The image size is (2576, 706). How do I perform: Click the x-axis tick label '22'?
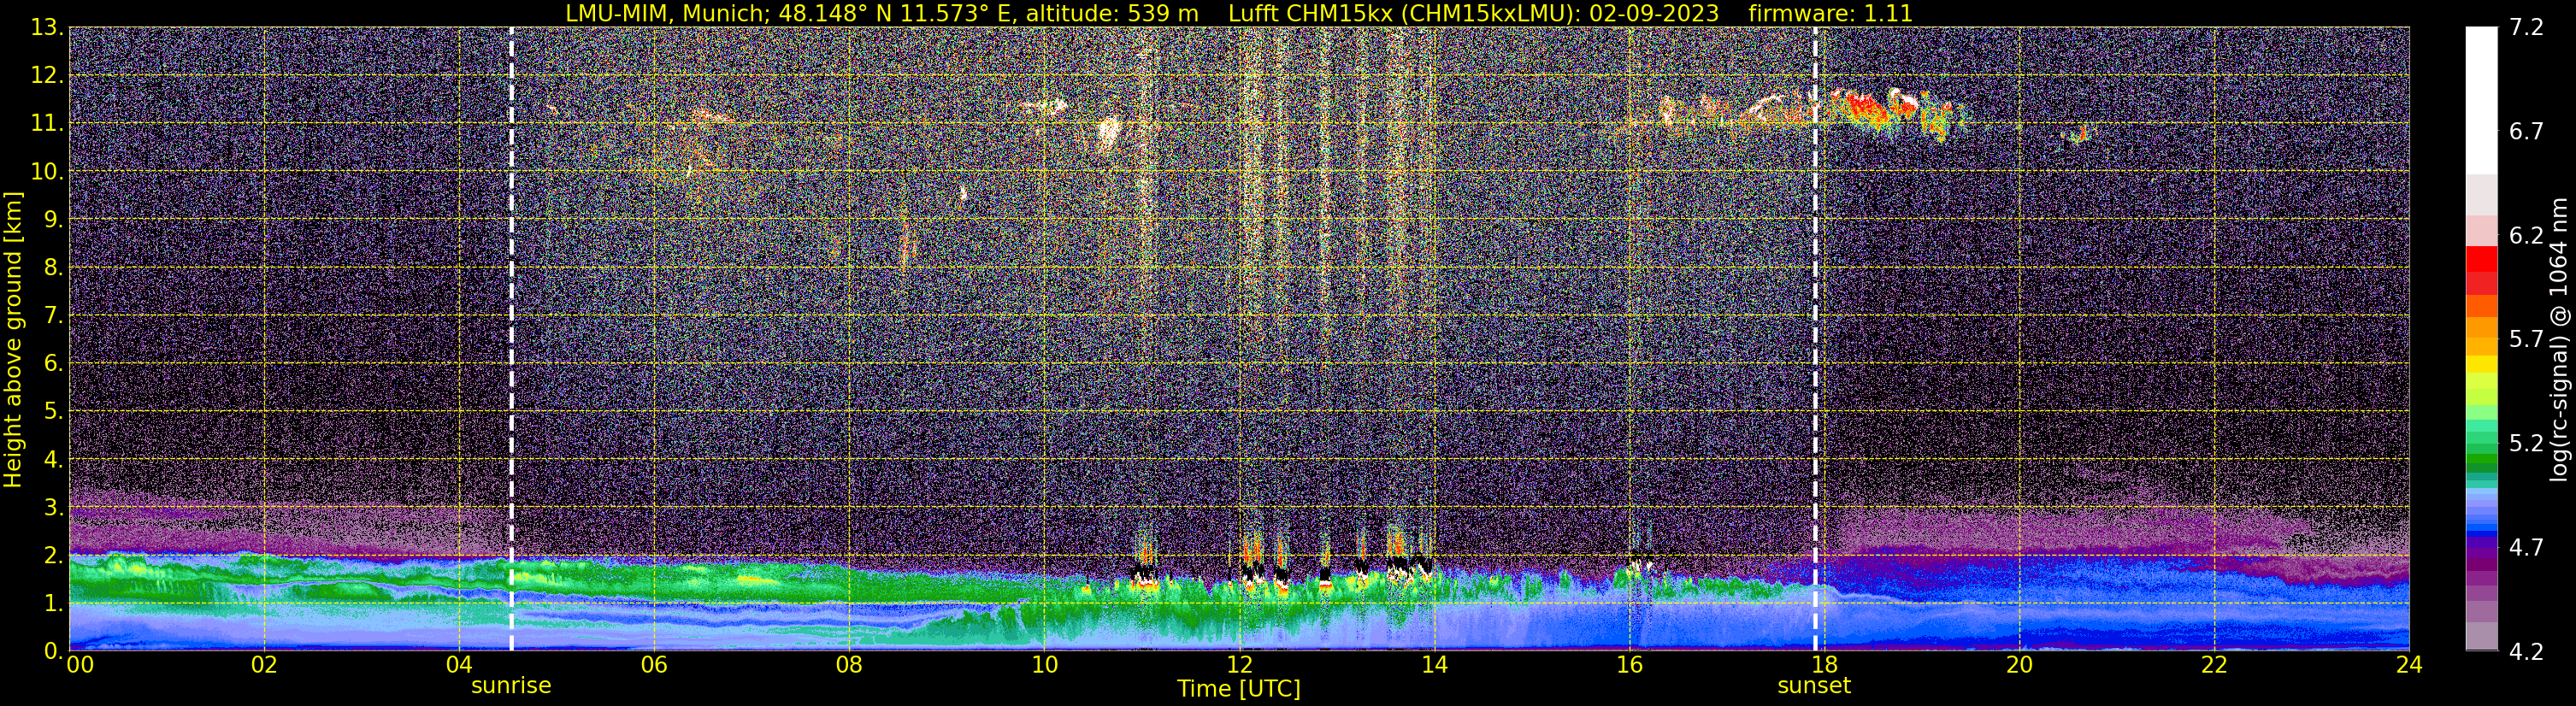point(2214,665)
